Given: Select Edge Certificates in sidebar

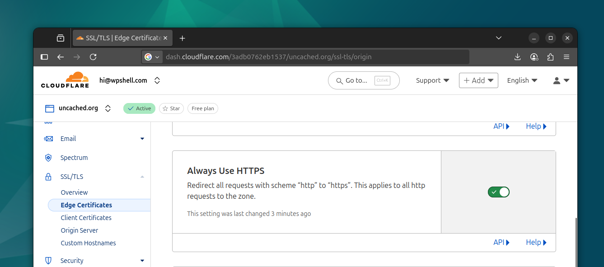Looking at the screenshot, I should 99,205.
